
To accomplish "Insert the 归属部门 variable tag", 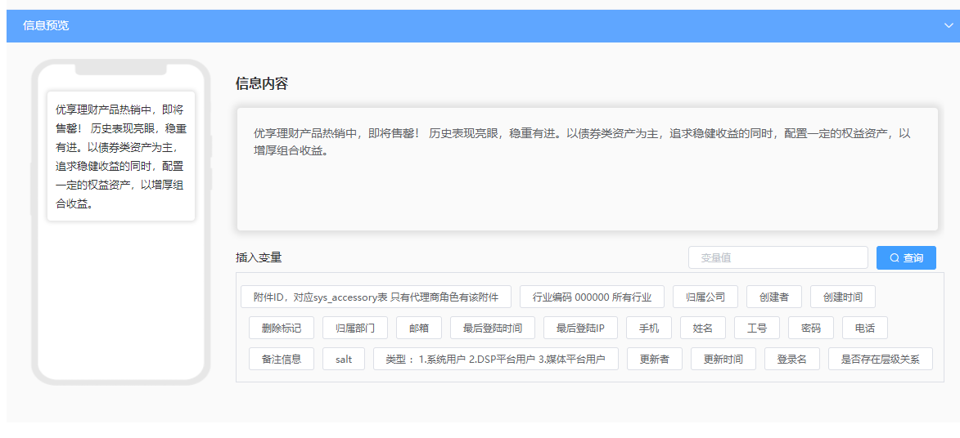I will (x=355, y=328).
